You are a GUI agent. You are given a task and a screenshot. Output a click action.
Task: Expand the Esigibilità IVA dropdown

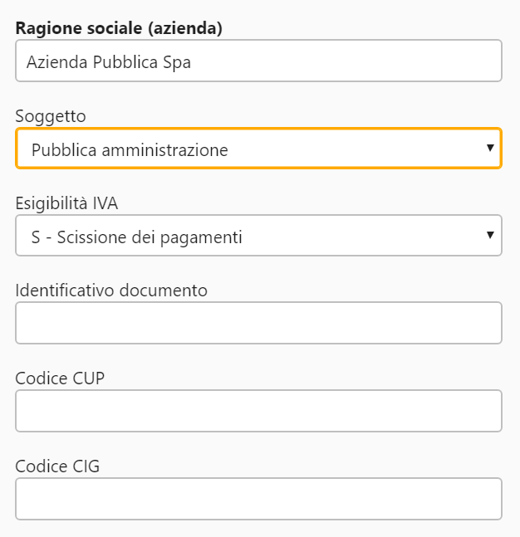click(258, 237)
